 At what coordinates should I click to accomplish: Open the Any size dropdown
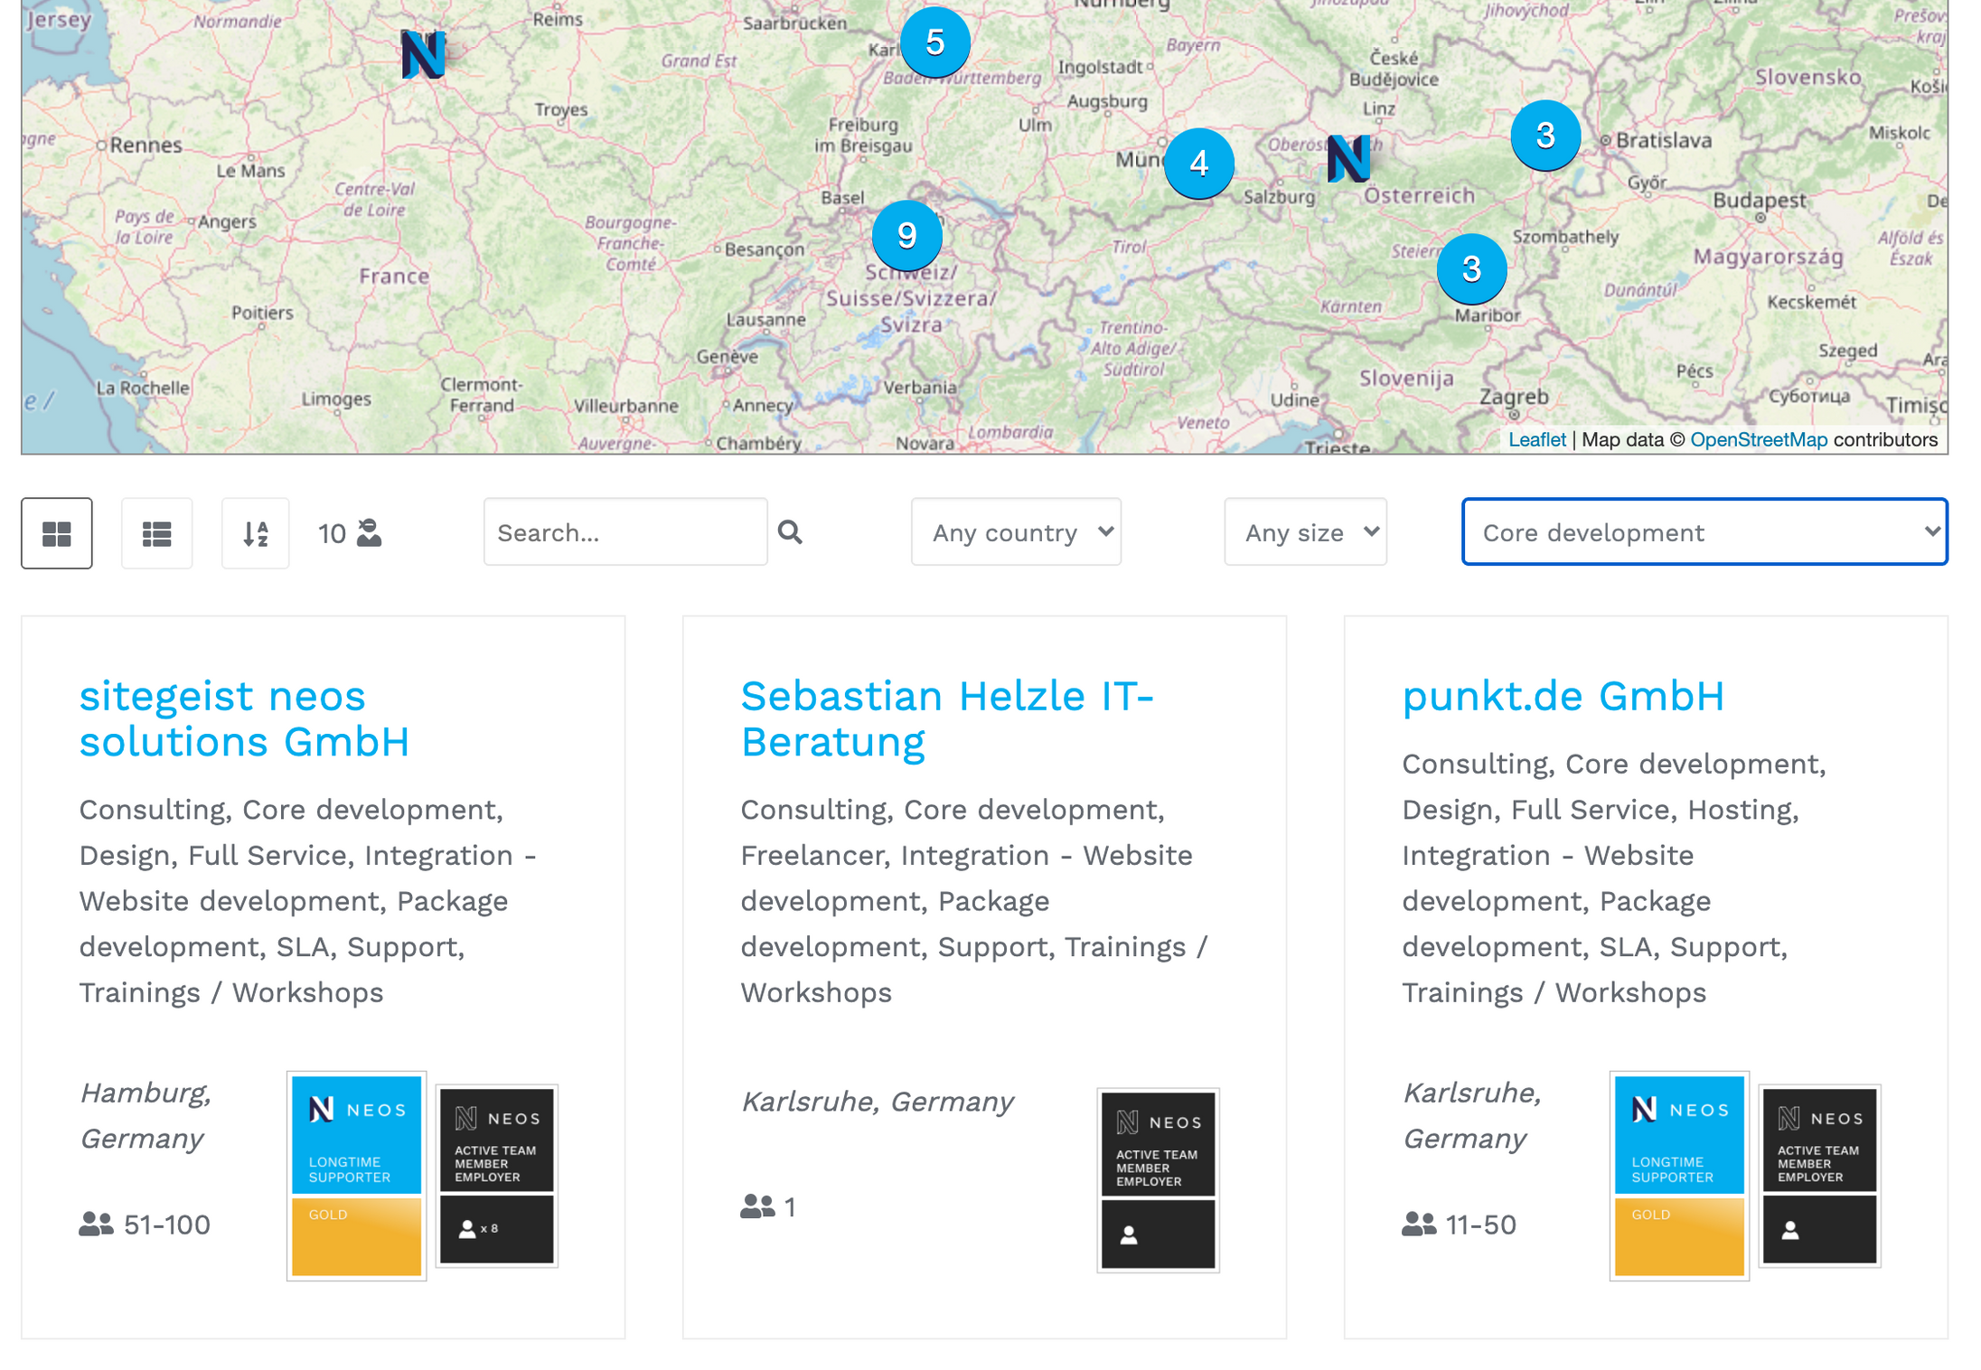[x=1306, y=532]
